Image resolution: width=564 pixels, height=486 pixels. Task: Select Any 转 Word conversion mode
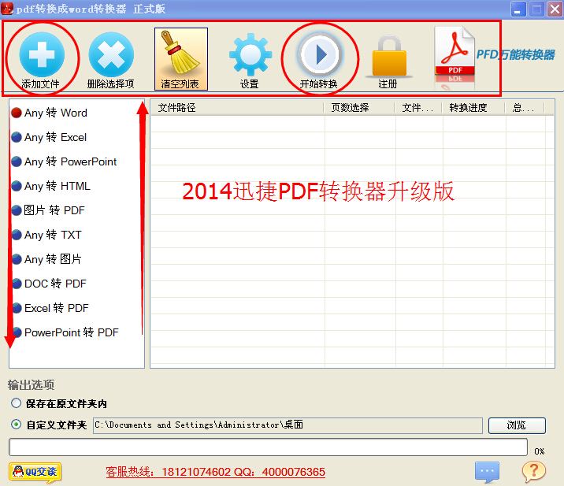click(x=50, y=113)
